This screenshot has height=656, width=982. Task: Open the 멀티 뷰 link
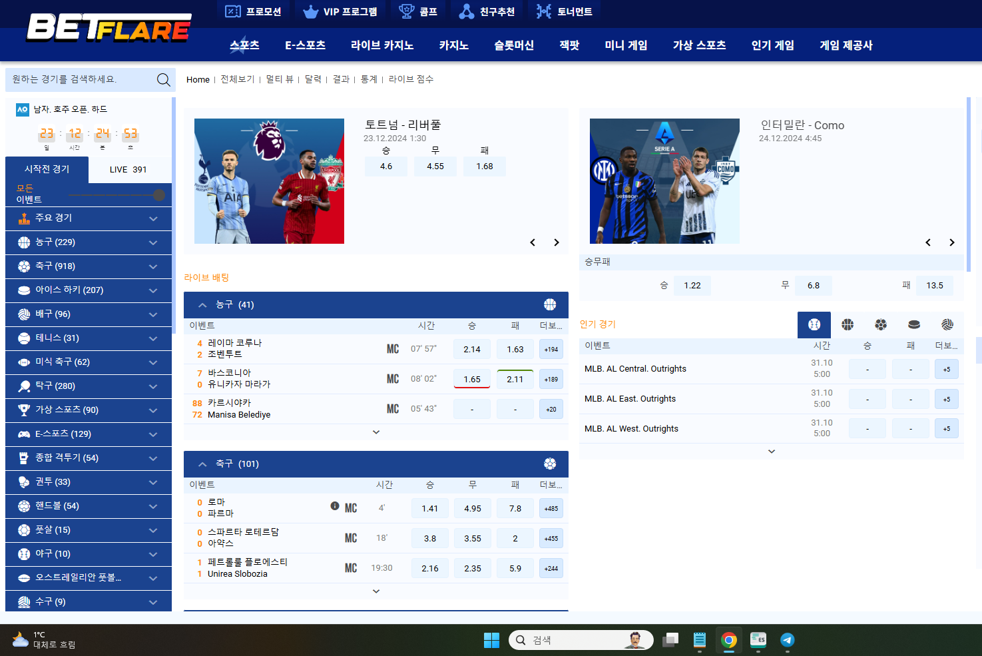pos(280,79)
